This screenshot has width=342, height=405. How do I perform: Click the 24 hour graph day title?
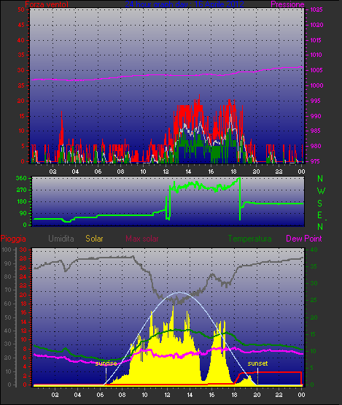click(x=184, y=4)
